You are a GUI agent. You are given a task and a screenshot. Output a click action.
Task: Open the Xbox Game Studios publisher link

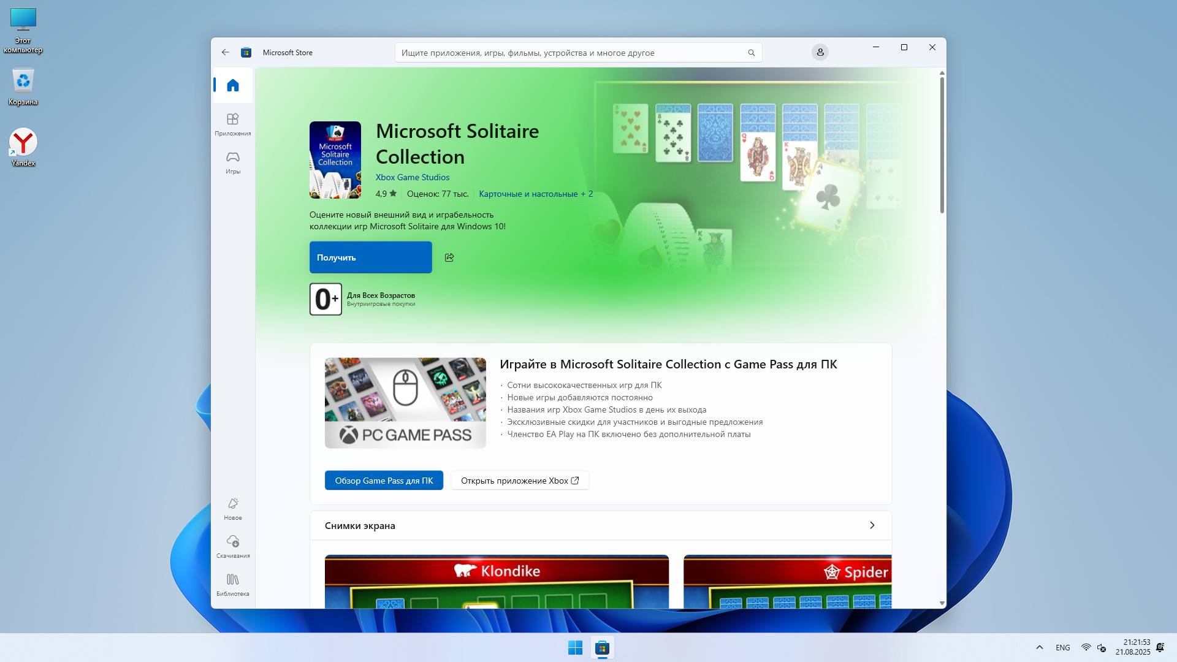[x=412, y=177]
